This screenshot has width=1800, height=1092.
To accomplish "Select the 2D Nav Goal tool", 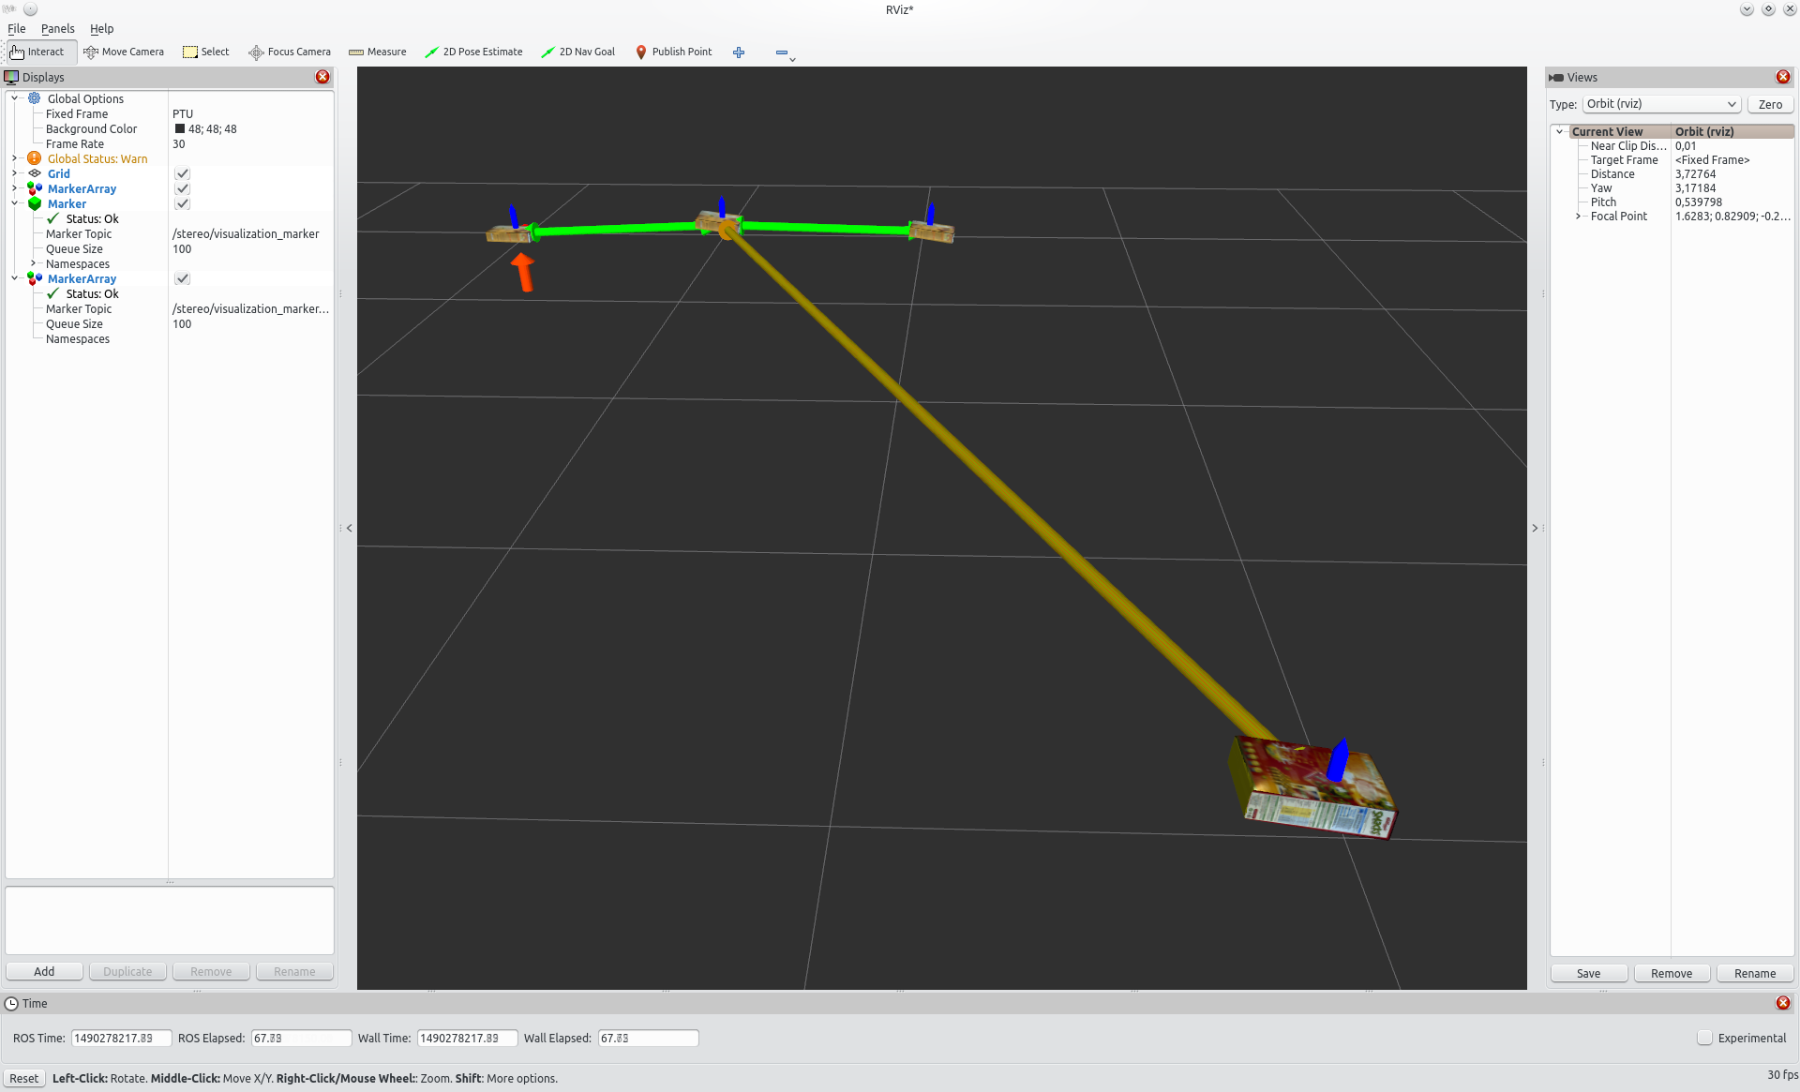I will click(x=577, y=52).
